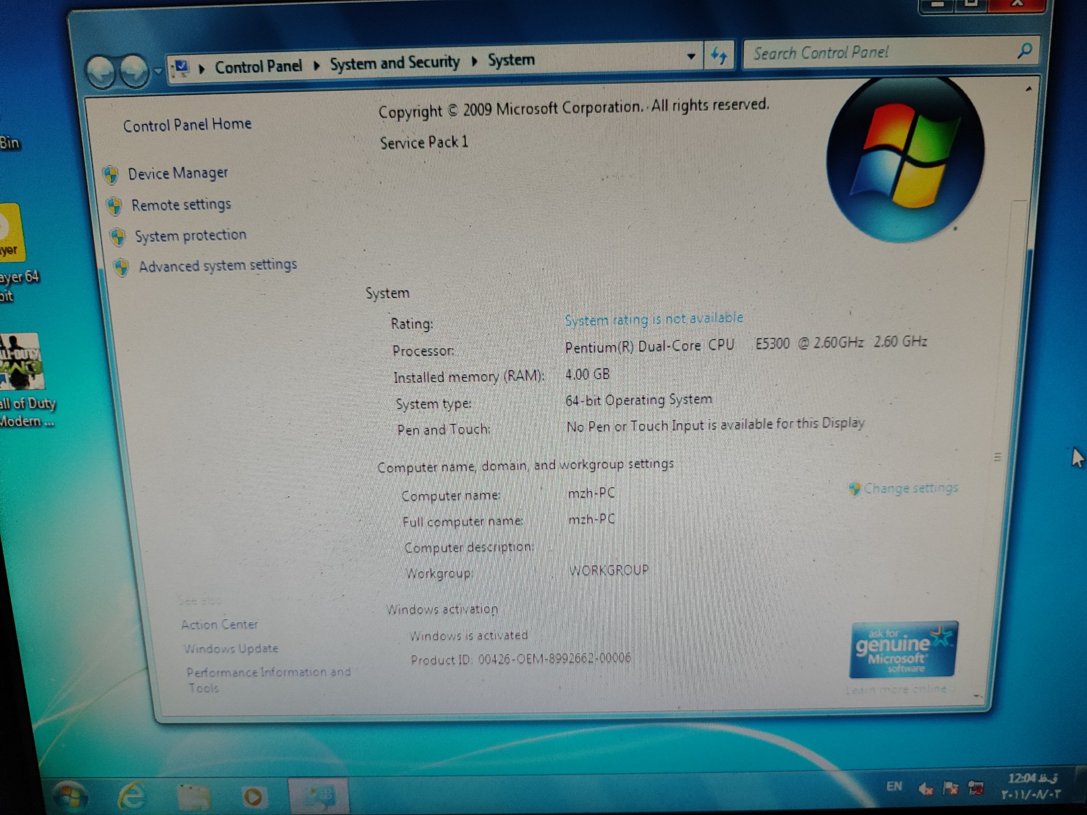This screenshot has height=815, width=1087.
Task: Select the Pentium Dual-Core processor text
Action: point(746,344)
